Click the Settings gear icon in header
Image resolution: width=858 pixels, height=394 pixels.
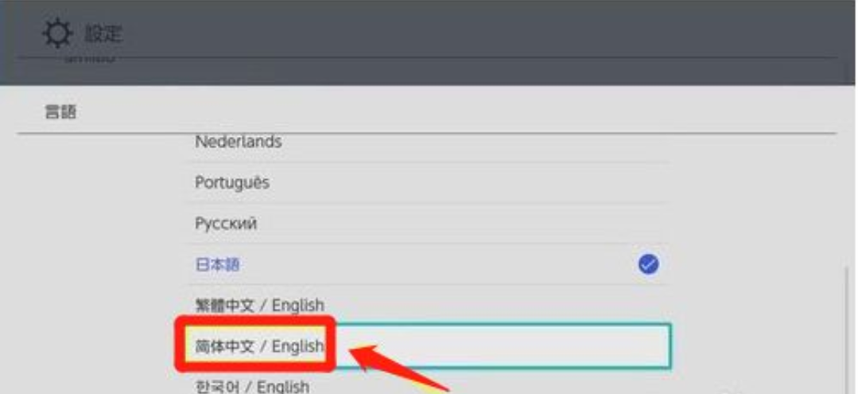[55, 35]
